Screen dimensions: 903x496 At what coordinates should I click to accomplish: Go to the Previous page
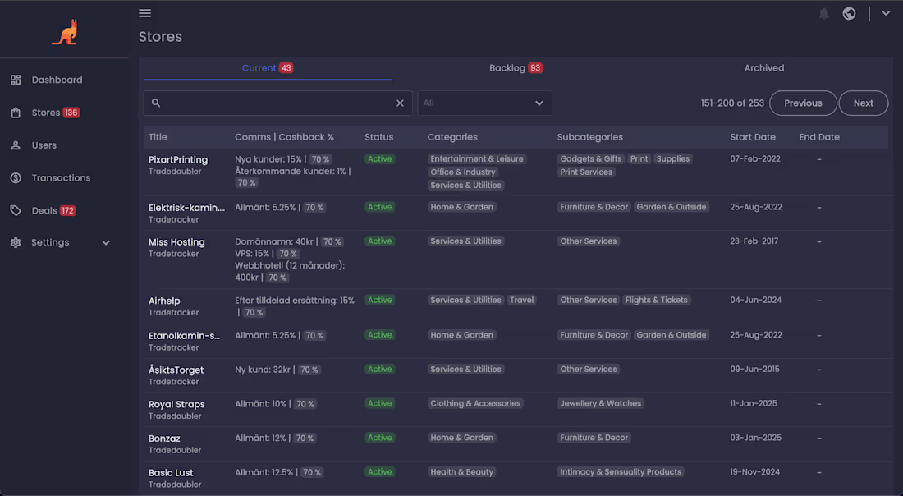click(x=803, y=103)
